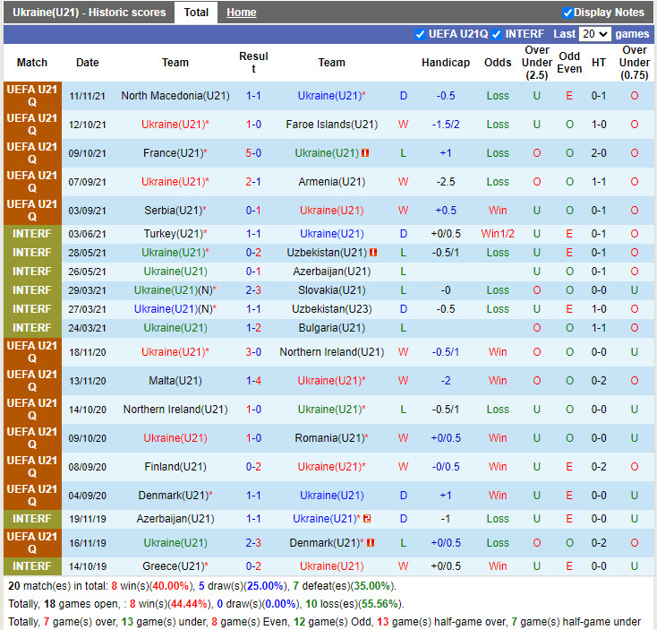This screenshot has height=630, width=657.
Task: Click the 5-0 result against France(U21)
Action: 253,153
